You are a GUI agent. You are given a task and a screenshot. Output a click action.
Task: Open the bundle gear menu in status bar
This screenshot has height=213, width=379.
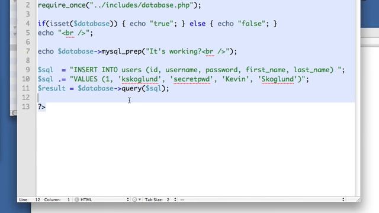[137, 200]
